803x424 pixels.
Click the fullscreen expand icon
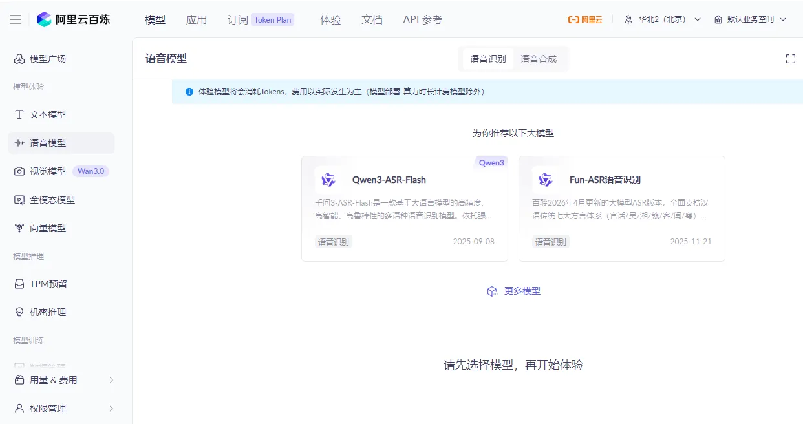coord(790,59)
